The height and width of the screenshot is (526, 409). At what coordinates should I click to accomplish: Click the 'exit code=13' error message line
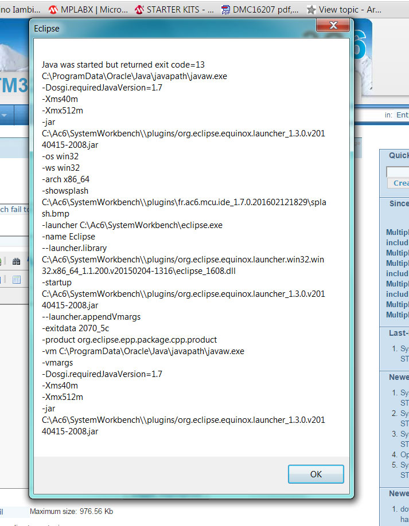click(123, 65)
